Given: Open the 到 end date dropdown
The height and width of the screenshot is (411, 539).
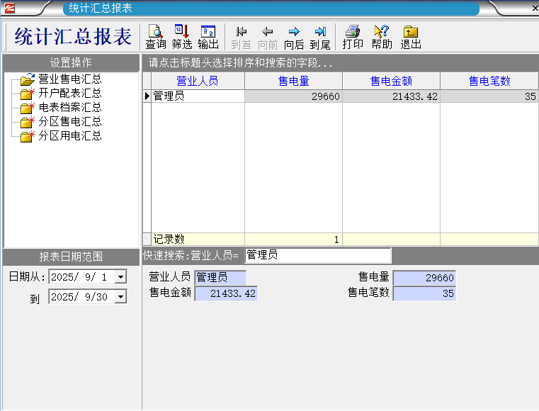Looking at the screenshot, I should click(x=120, y=298).
